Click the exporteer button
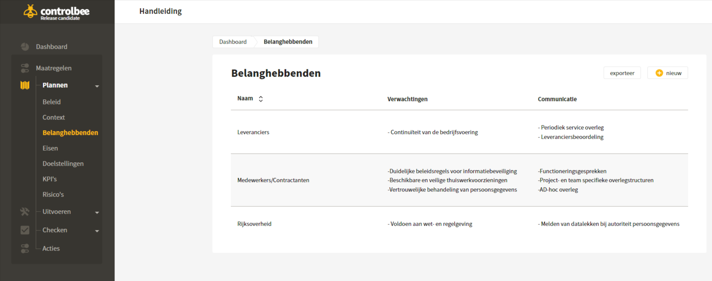Image resolution: width=712 pixels, height=281 pixels. click(x=622, y=73)
